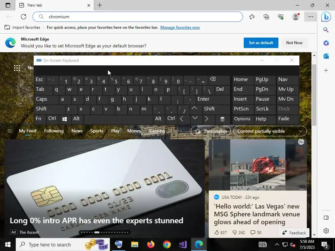Click the Edge refresh page icon
Viewport: 335px width, 251px height.
point(24,17)
